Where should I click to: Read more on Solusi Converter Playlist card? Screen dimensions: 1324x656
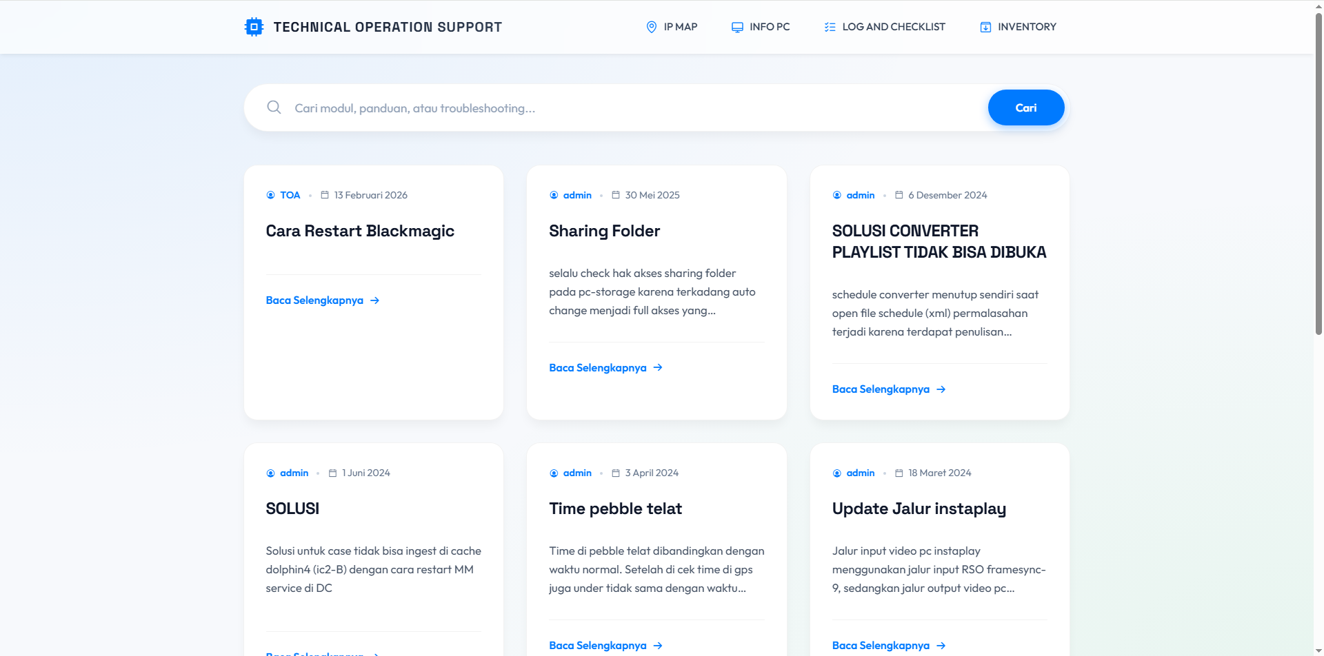(881, 389)
